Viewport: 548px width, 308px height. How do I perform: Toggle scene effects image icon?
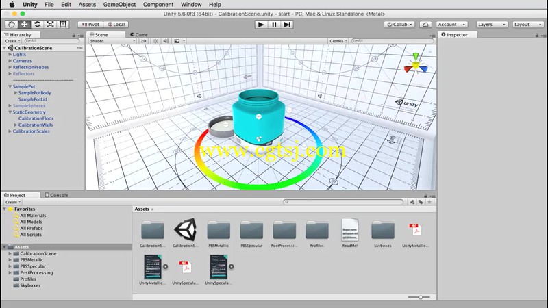point(177,41)
